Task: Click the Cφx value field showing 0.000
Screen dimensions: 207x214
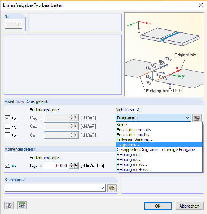Action: 57,166
